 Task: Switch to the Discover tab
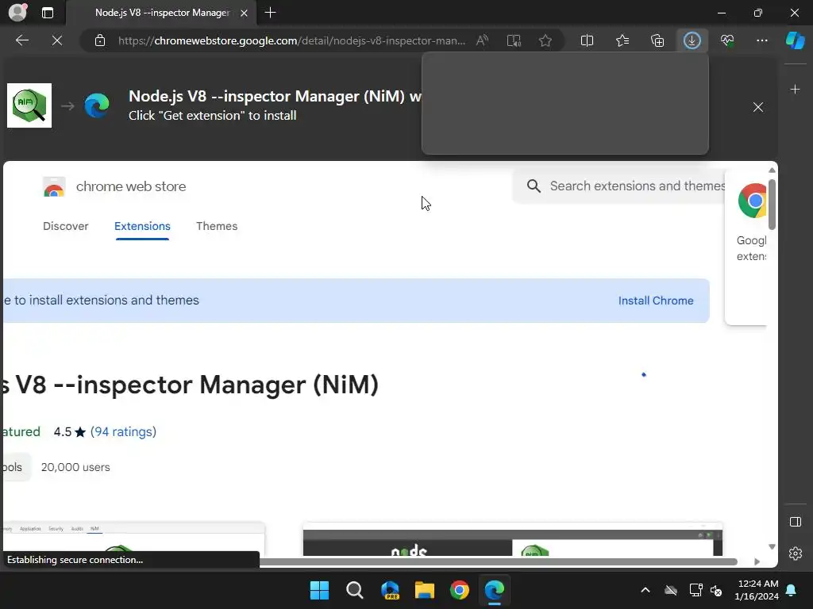[x=65, y=226]
